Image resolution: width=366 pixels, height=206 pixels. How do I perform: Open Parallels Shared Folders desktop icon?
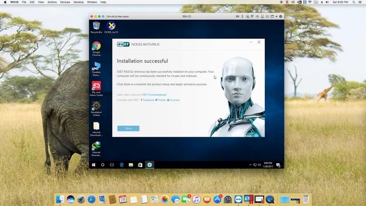96,69
